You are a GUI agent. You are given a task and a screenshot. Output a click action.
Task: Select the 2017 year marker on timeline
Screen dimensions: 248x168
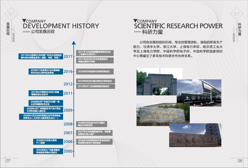68,57
